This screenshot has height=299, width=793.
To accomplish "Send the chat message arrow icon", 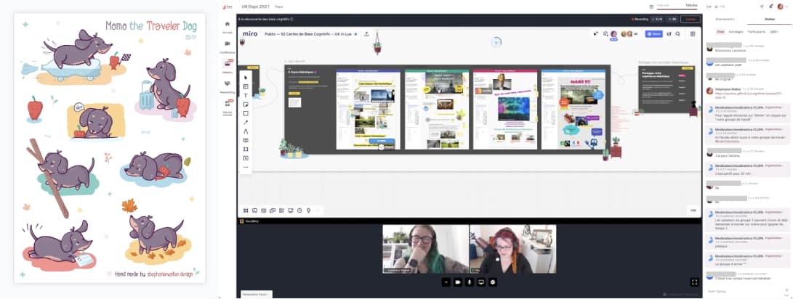I will [786, 290].
